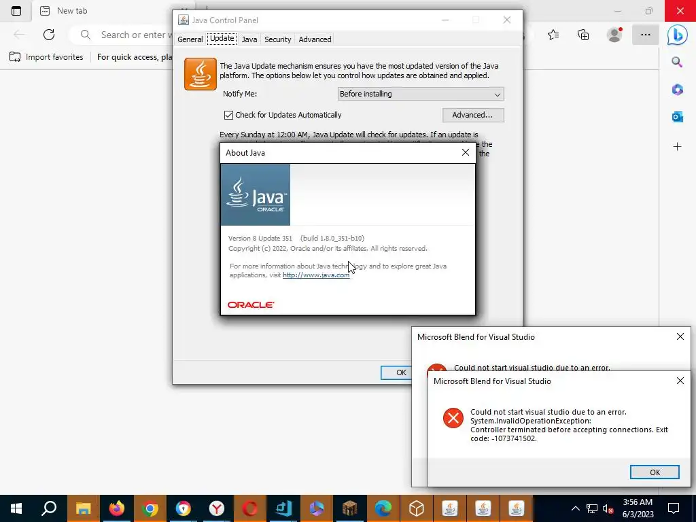Click the muted volume tray icon

(x=608, y=508)
